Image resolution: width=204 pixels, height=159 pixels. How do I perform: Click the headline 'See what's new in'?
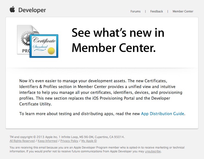[x=118, y=33]
